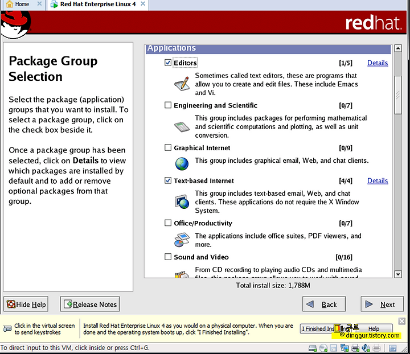Click the package list scroll up arrow

398,48
